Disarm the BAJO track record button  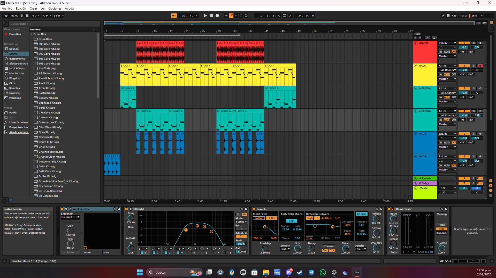[480, 66]
